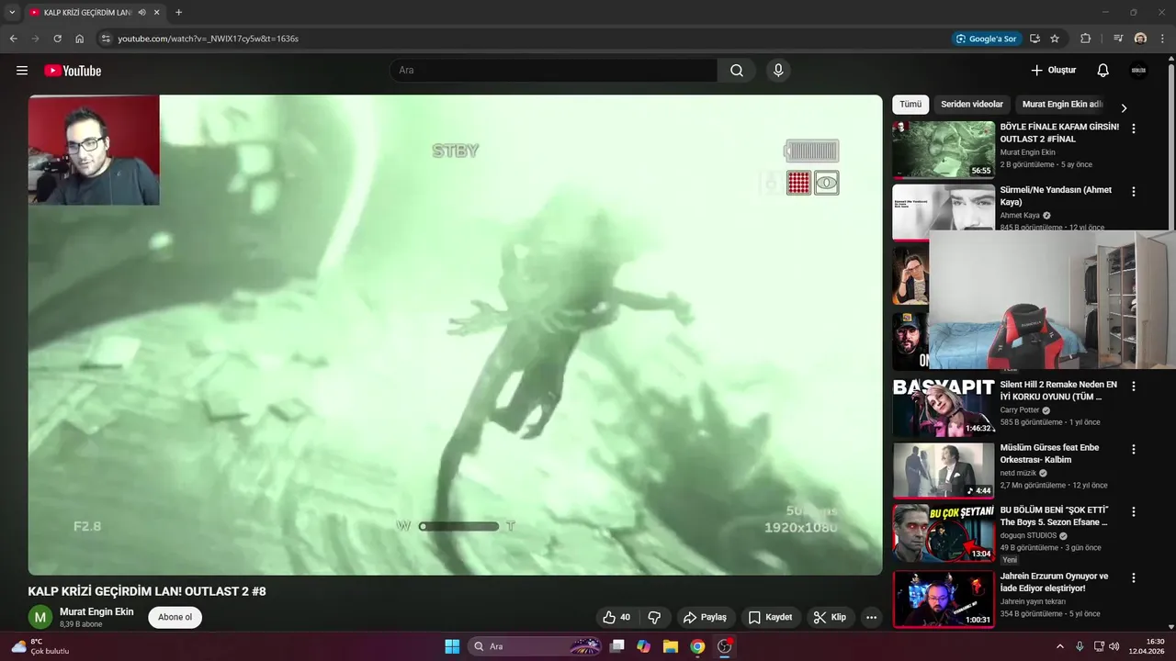Open Silent Hill 2 Remake video title
The height and width of the screenshot is (661, 1176).
coord(1058,391)
